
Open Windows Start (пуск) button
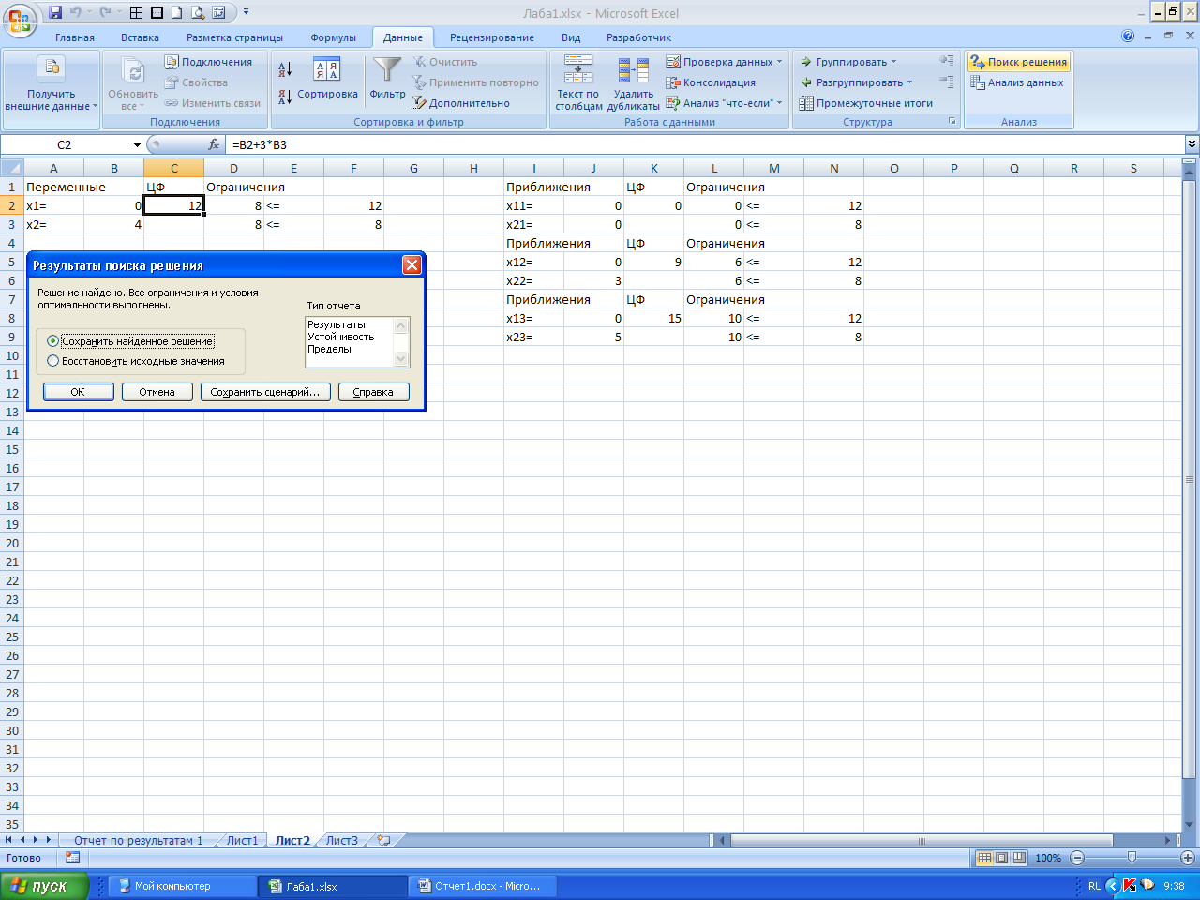coord(45,886)
